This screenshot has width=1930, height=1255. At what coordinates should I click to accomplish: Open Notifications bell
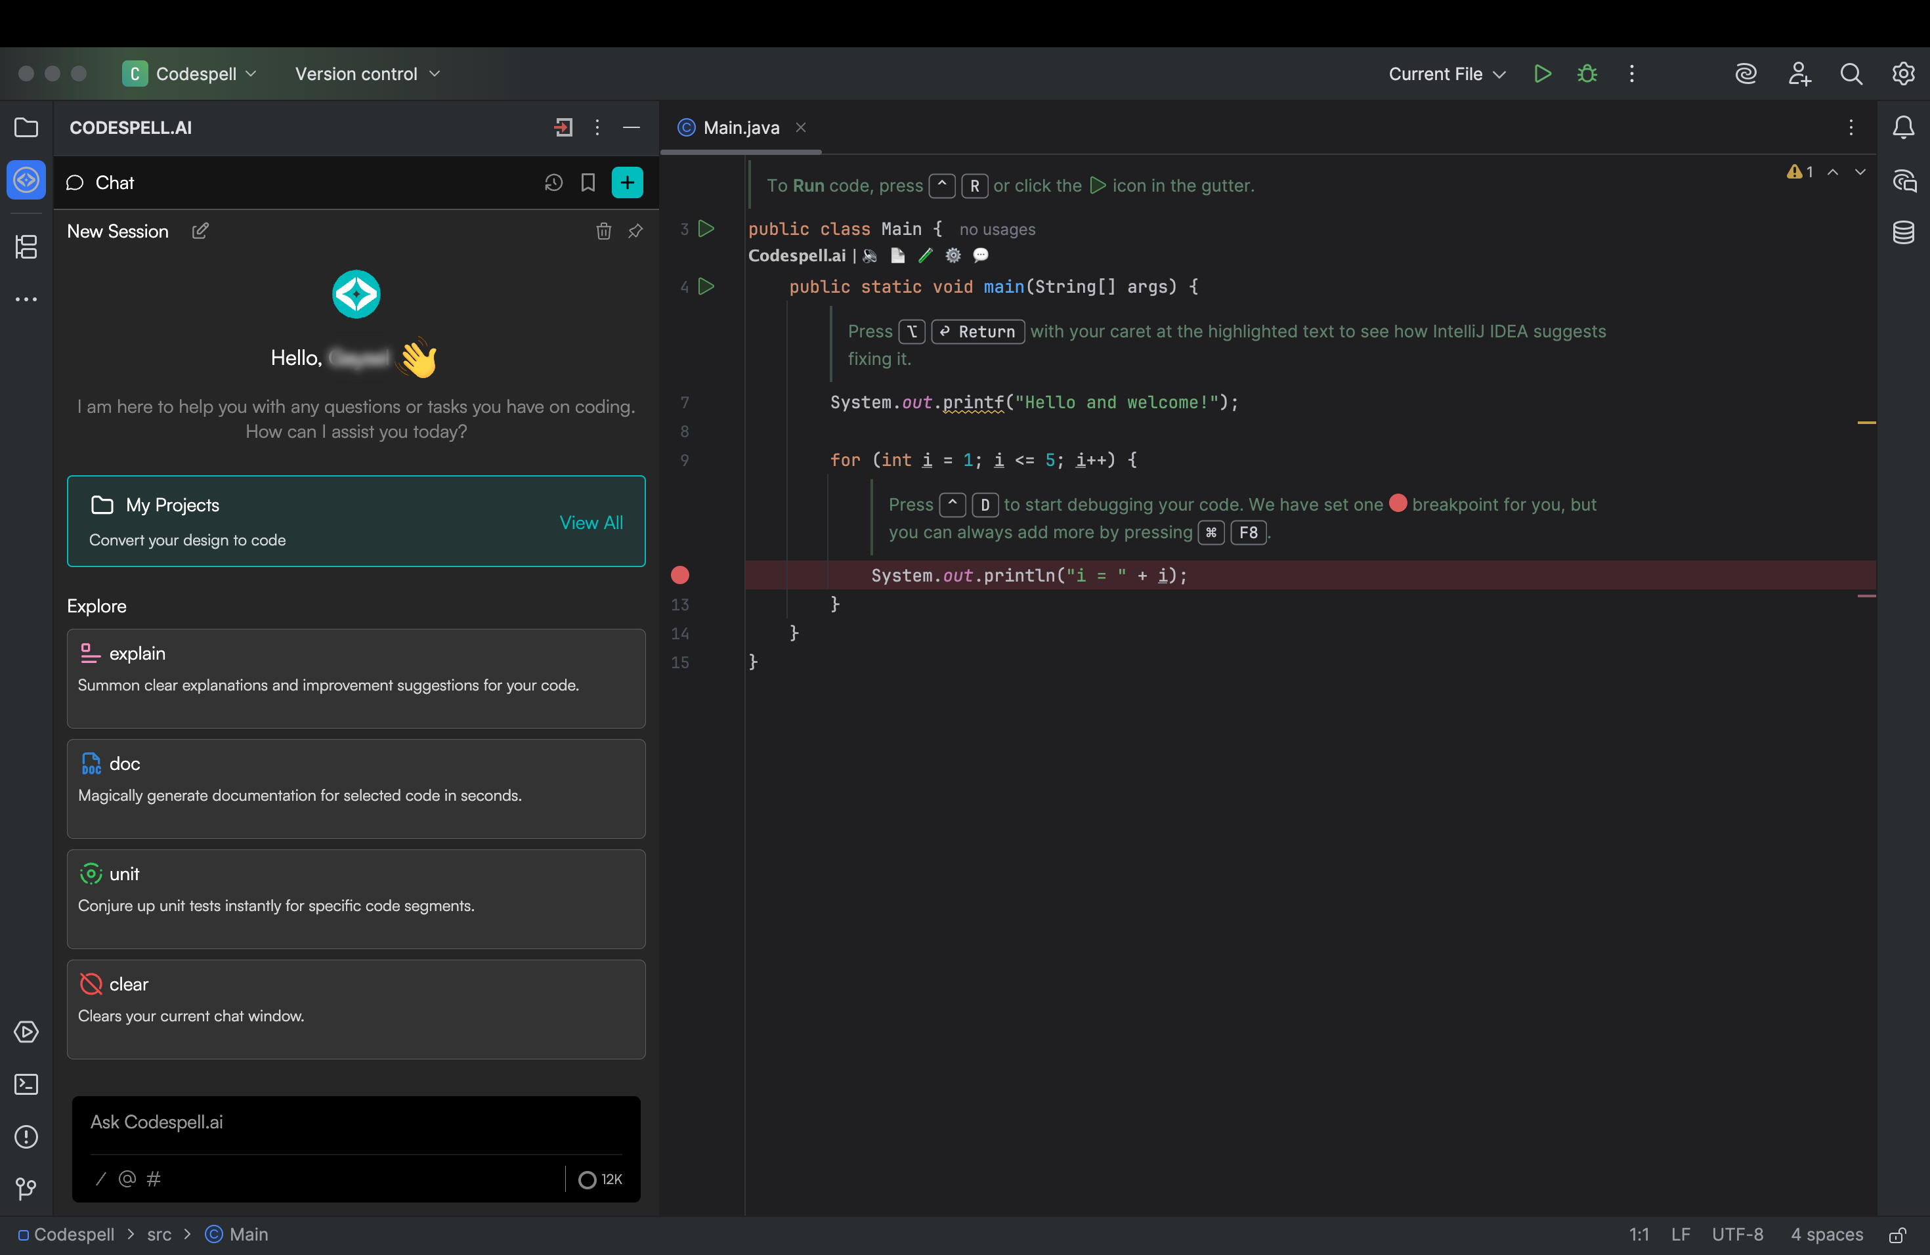point(1903,127)
